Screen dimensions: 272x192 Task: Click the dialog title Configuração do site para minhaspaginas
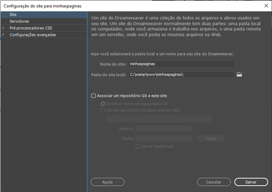click(x=43, y=6)
